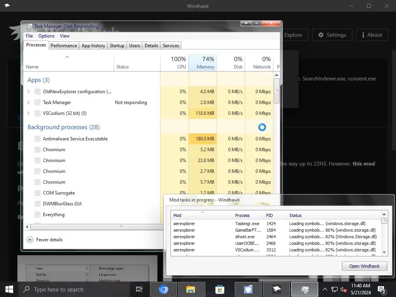Image resolution: width=396 pixels, height=297 pixels.
Task: Select the Background processes (28) header
Action: pos(63,127)
